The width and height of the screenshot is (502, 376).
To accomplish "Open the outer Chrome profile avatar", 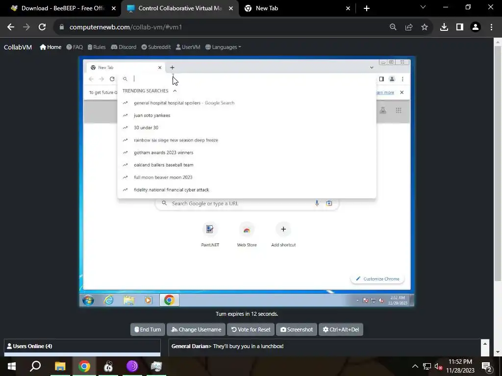I will click(x=475, y=27).
